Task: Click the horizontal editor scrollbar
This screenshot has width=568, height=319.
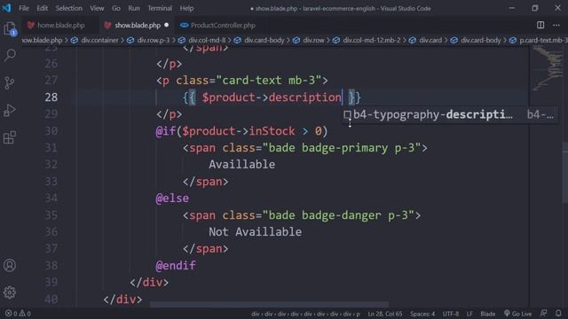Action: click(x=270, y=305)
